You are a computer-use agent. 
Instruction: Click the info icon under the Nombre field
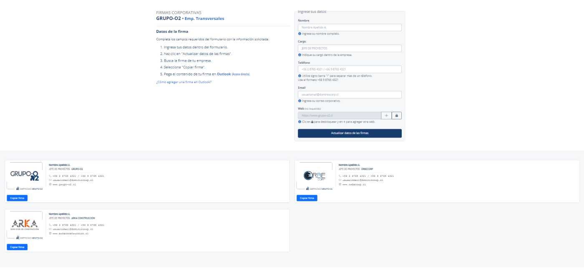point(300,34)
